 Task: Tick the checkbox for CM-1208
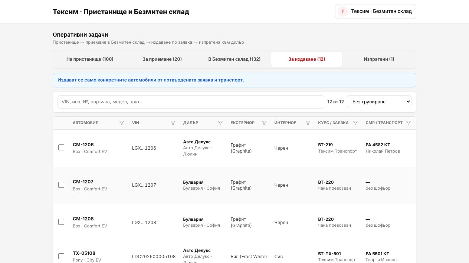[61, 222]
